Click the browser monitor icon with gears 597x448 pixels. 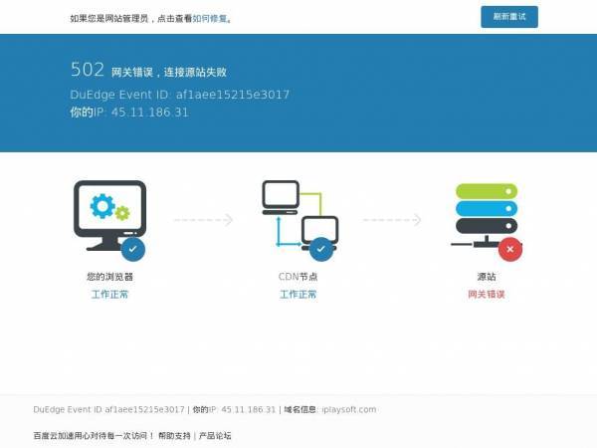109,215
